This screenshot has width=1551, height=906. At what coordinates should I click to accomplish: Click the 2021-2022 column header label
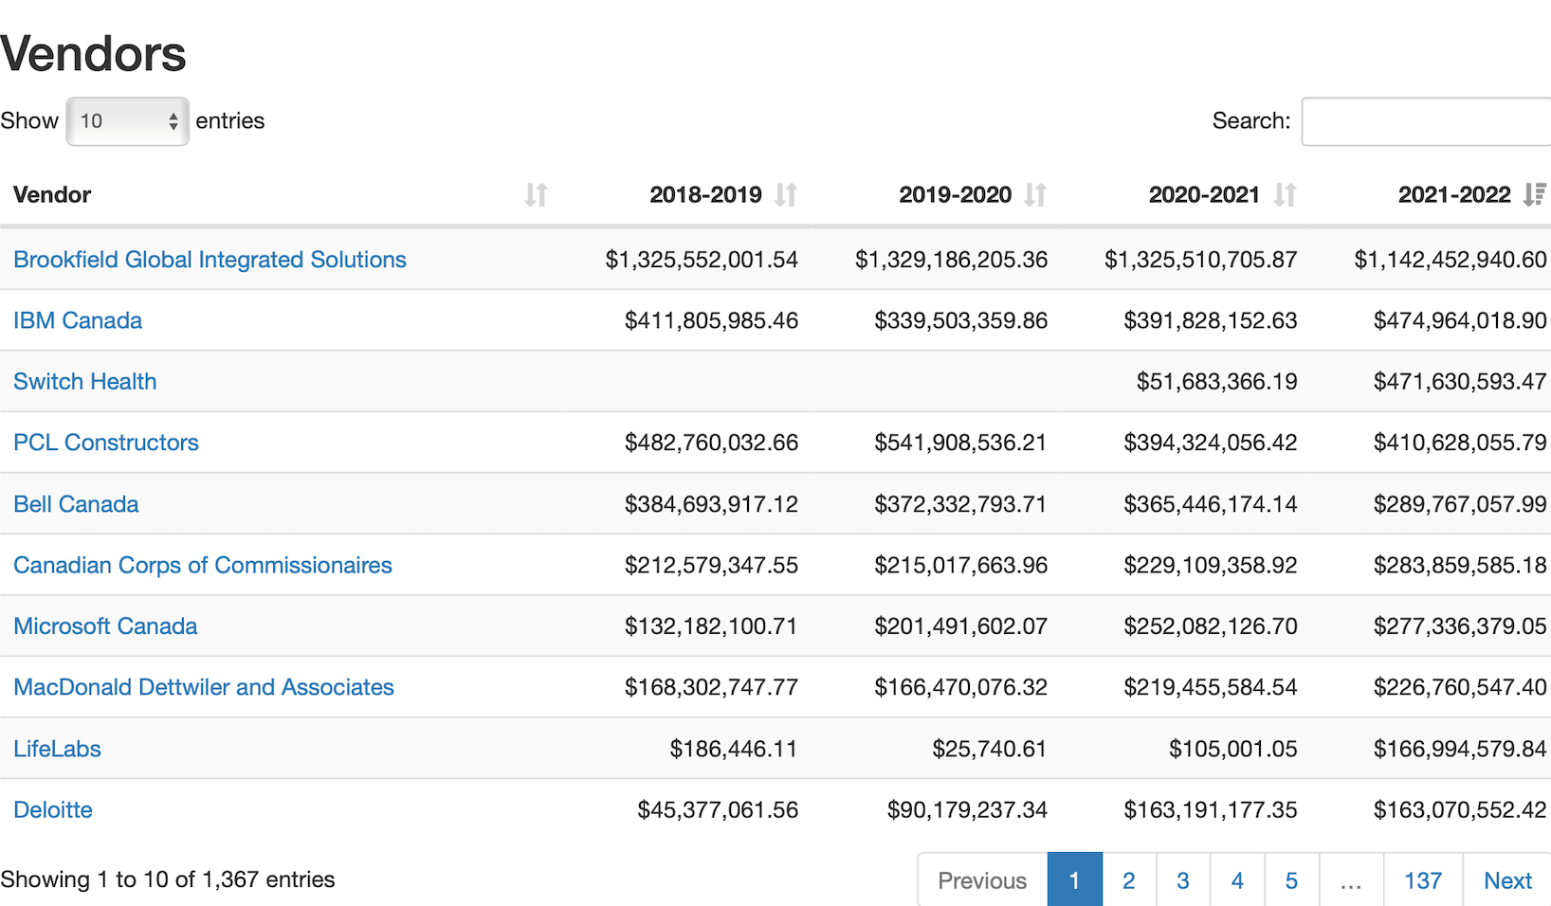pyautogui.click(x=1454, y=195)
